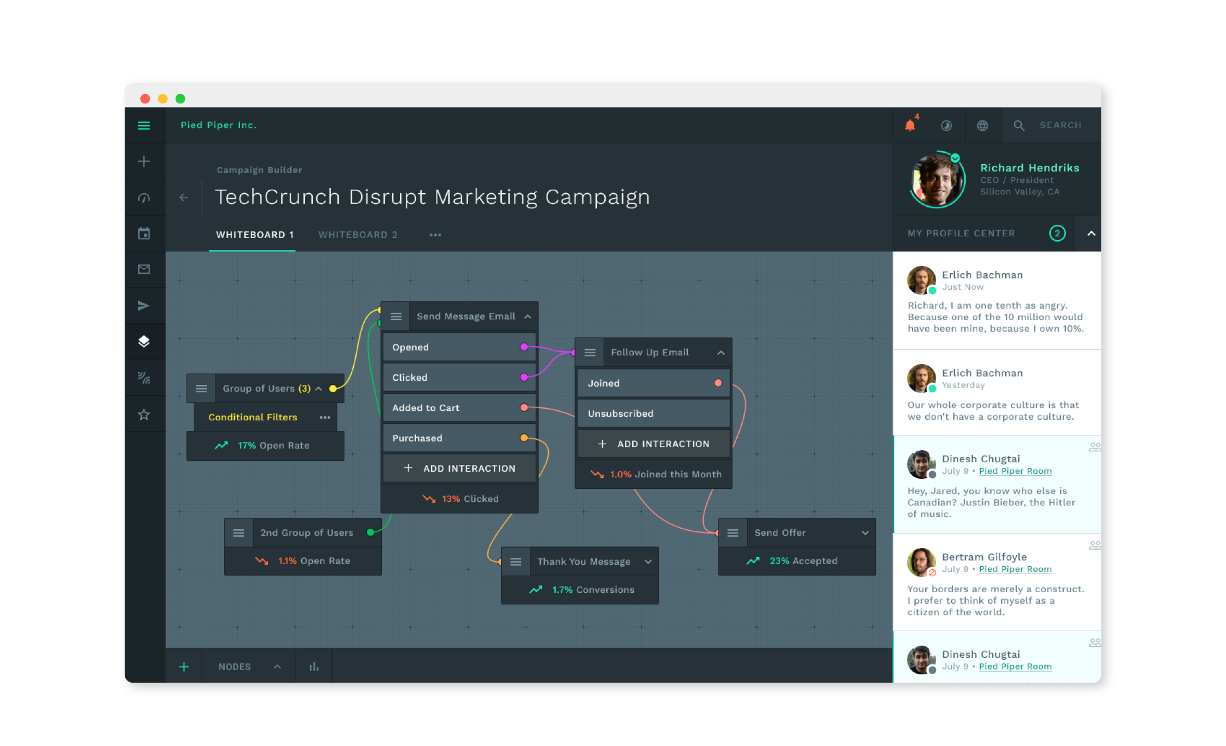
Task: Click drag handle on Send Message Email node
Action: 396,316
